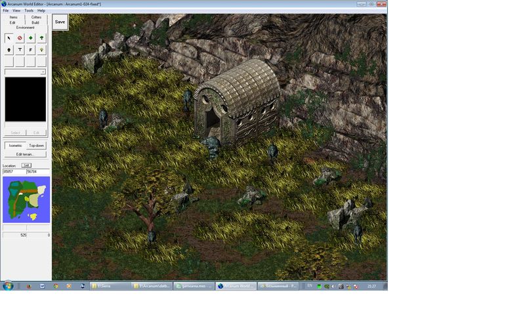Screen dimensions: 525x326
Task: Open the File menu
Action: 6,10
